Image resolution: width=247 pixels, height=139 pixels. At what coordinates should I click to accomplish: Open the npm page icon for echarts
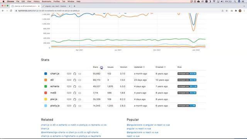point(69,86)
